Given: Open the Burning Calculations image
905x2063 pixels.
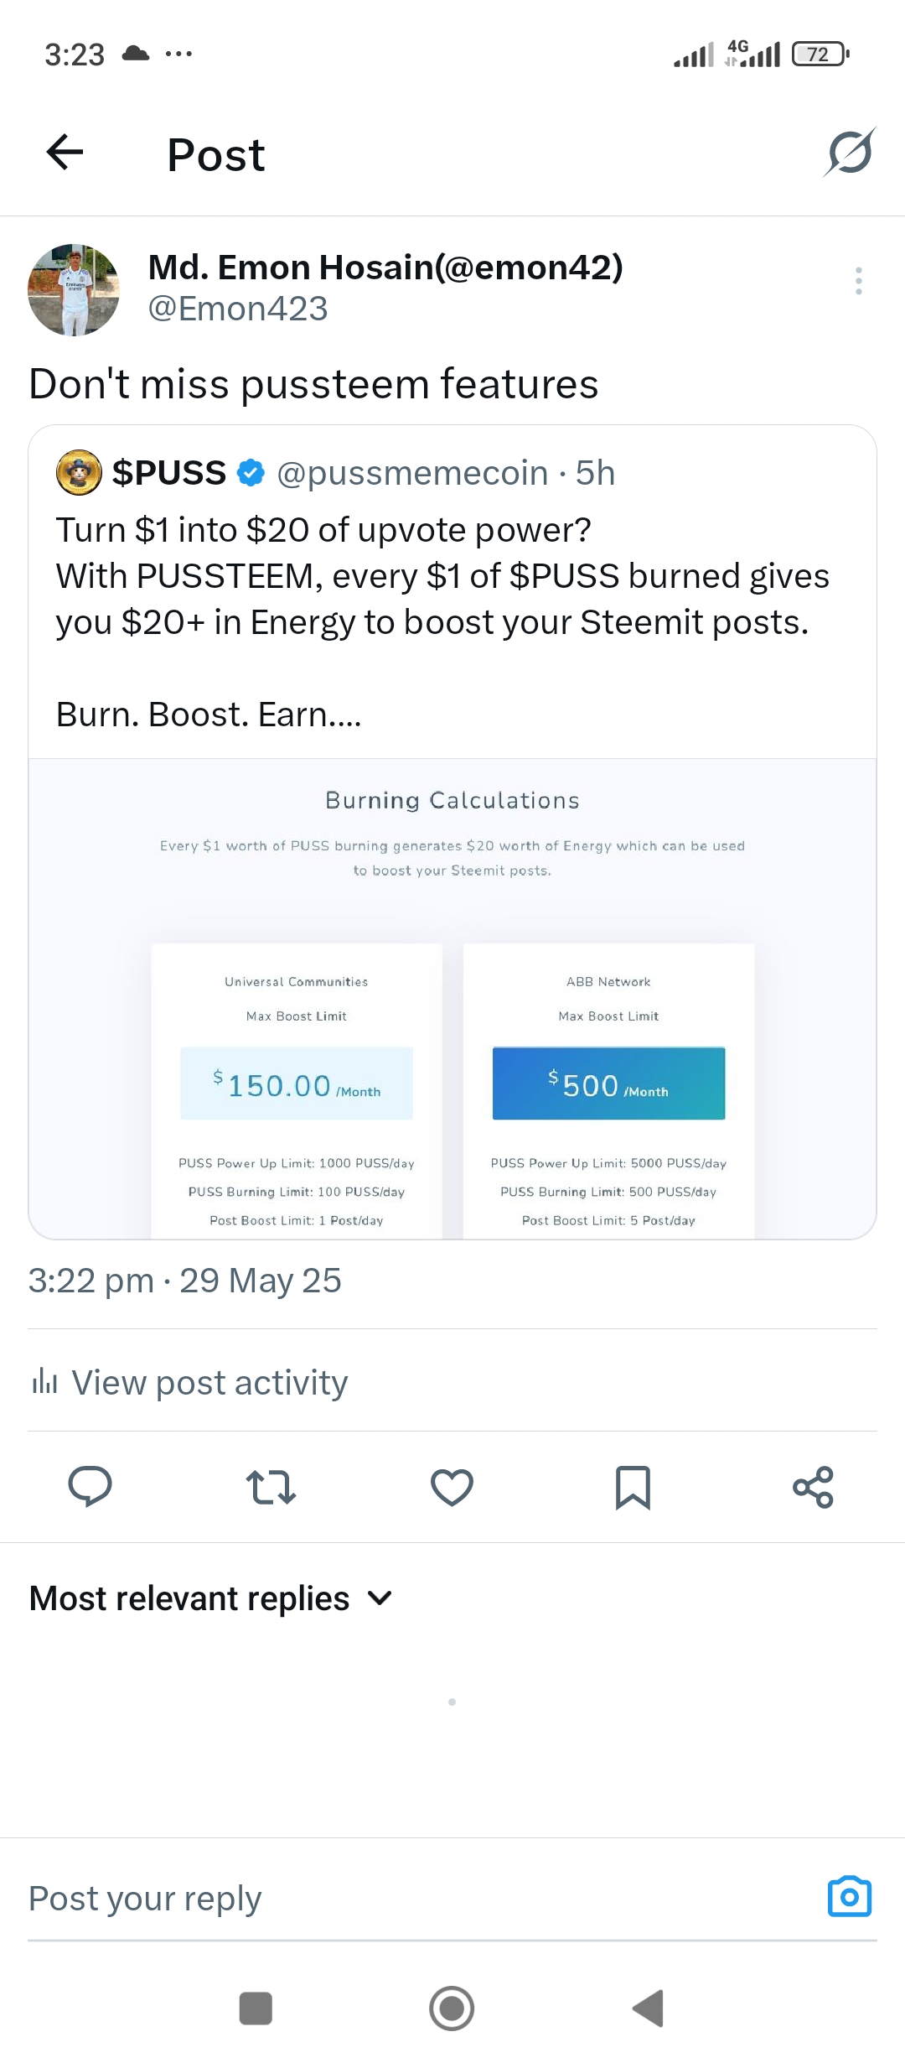Looking at the screenshot, I should 452,998.
